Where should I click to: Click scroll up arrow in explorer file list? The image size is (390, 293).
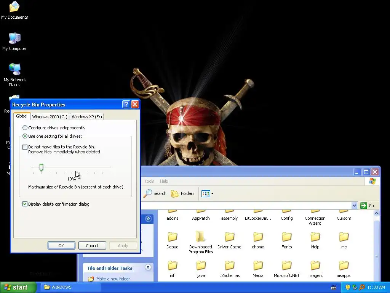tap(376, 213)
